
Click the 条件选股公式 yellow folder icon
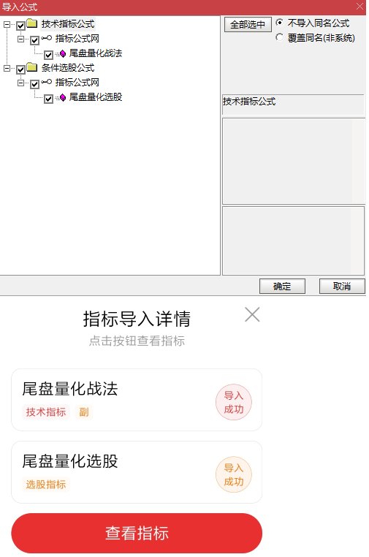pos(32,67)
